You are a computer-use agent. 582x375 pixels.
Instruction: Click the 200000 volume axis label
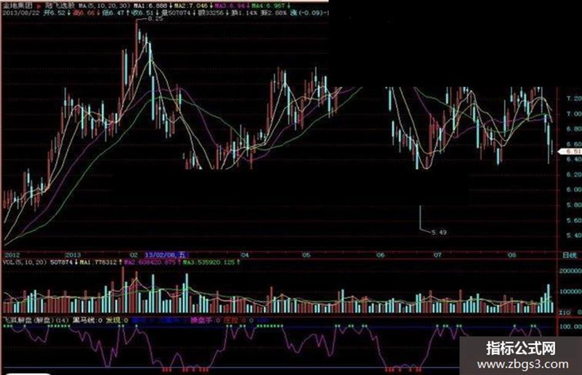tap(570, 271)
